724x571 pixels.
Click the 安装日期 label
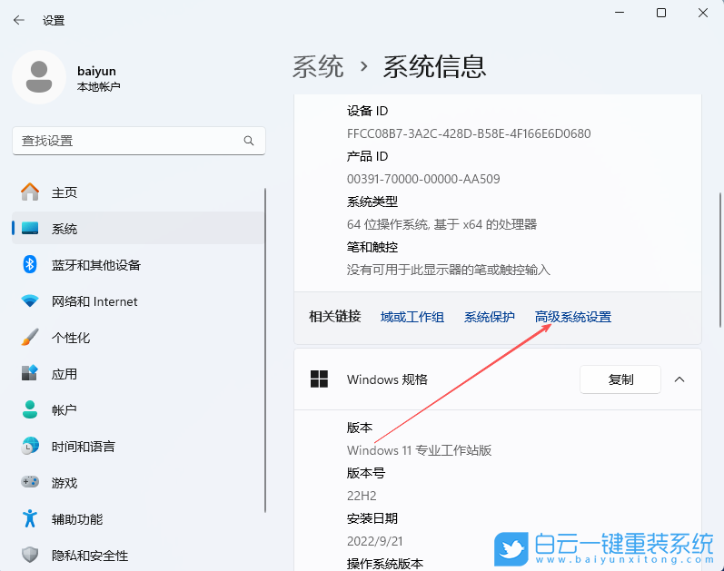pos(372,518)
